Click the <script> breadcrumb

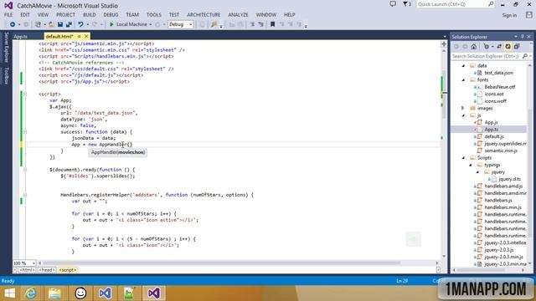(x=68, y=270)
